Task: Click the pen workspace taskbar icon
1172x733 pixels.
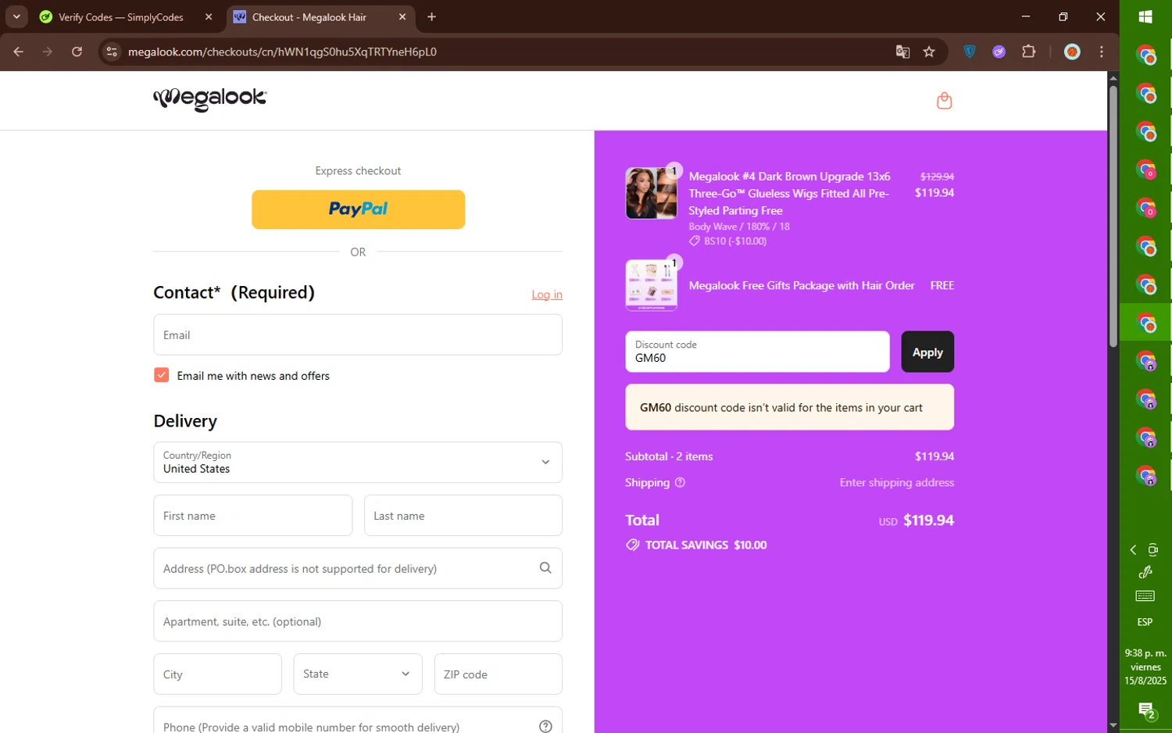Action: click(1145, 572)
